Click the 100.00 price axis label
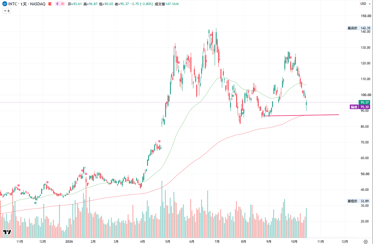The image size is (373, 244). [366, 95]
